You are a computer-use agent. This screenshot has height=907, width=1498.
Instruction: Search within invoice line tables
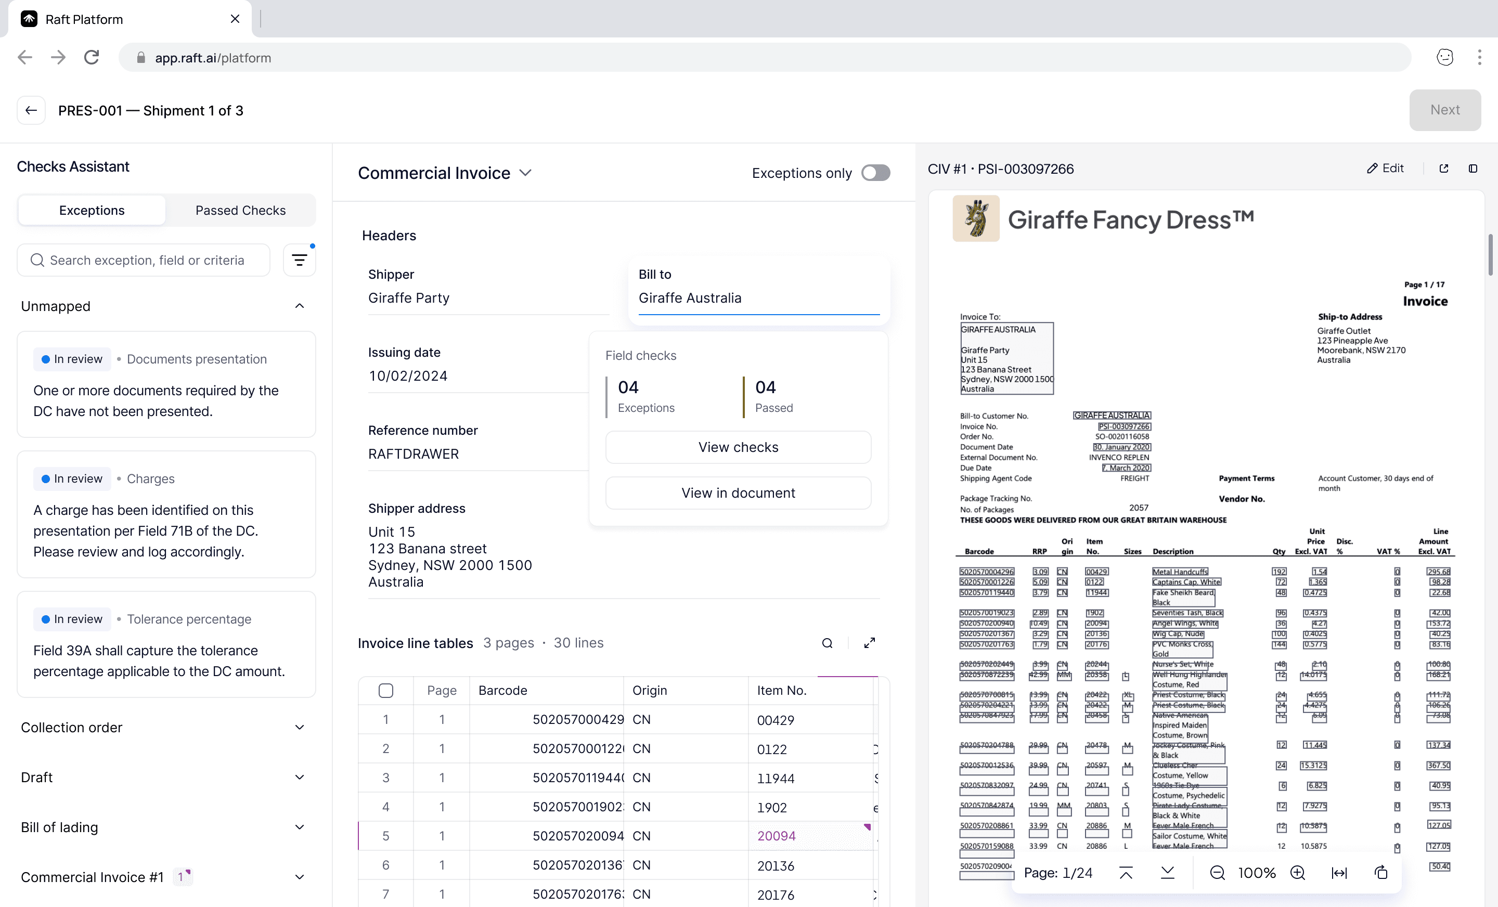pyautogui.click(x=828, y=643)
